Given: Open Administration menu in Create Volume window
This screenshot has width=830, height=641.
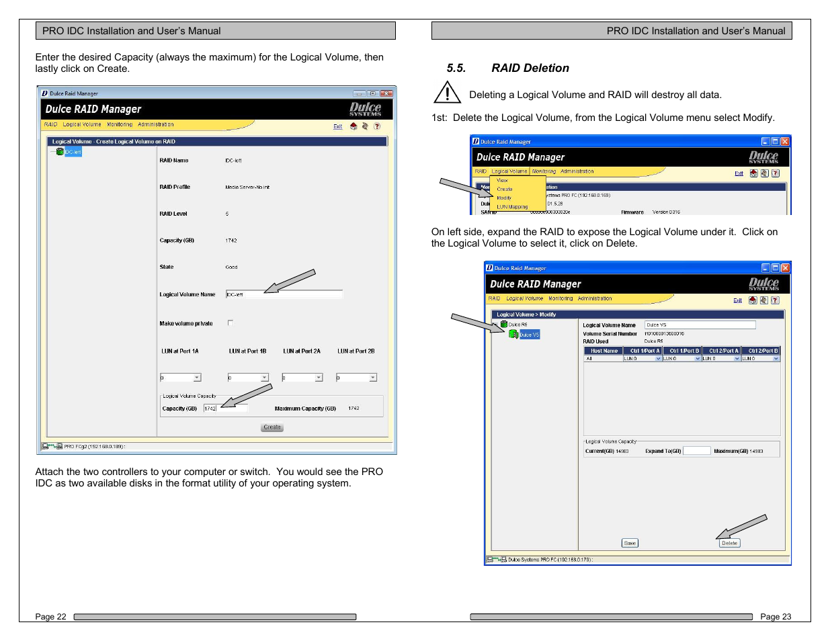Looking at the screenshot, I should [x=156, y=124].
